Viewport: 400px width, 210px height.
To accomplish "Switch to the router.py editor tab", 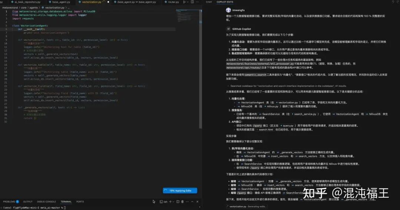I will [x=172, y=2].
